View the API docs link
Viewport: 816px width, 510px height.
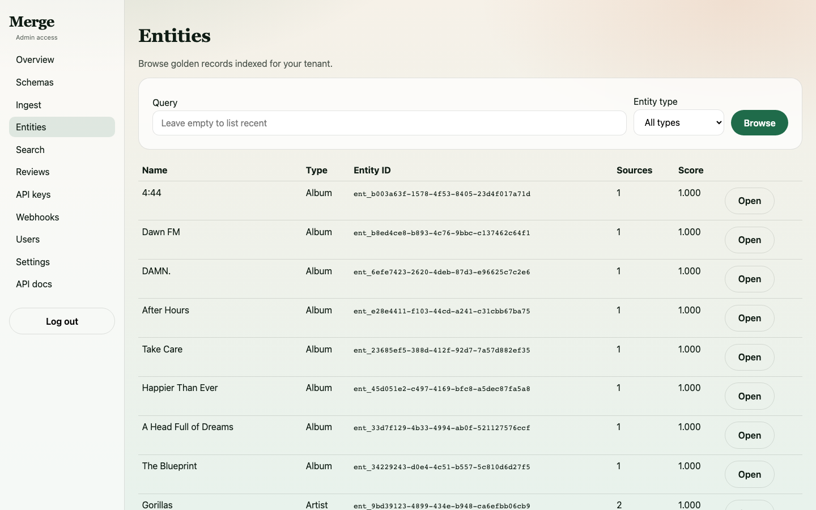point(62,284)
